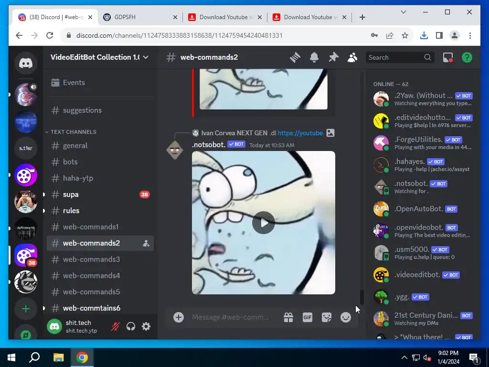The image size is (489, 367).
Task: Open the web-commands4 channel
Action: [x=100, y=276]
